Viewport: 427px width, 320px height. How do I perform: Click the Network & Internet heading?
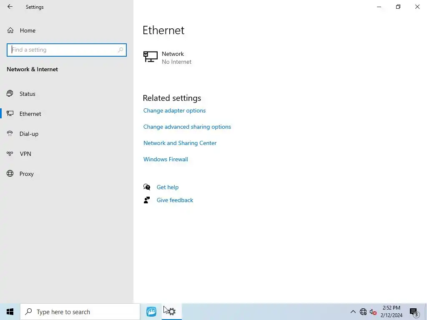pyautogui.click(x=33, y=70)
